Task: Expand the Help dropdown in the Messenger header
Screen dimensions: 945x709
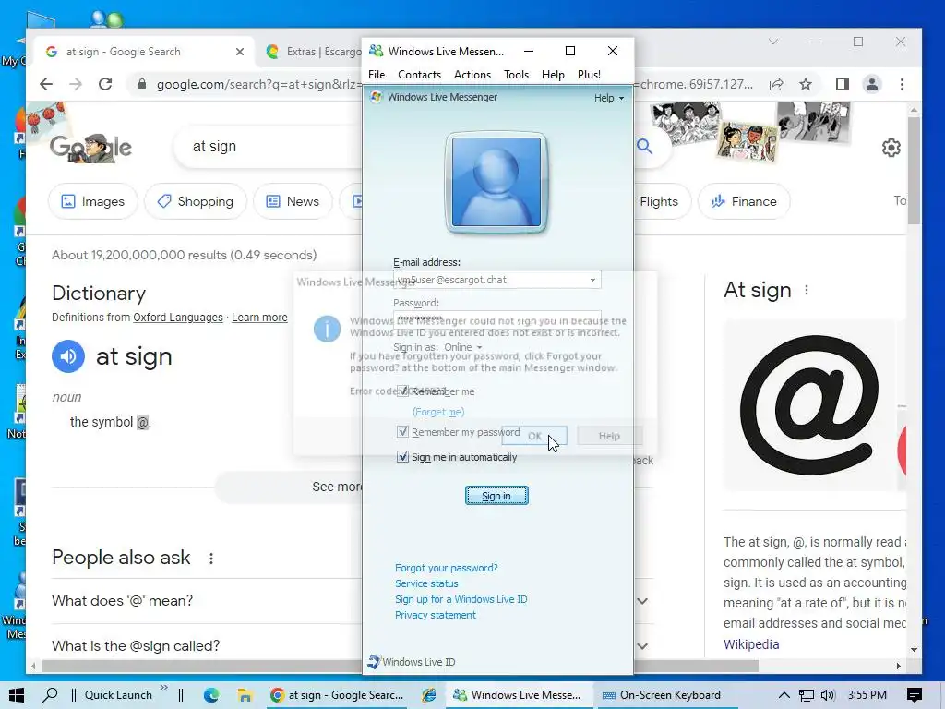Action: [609, 98]
